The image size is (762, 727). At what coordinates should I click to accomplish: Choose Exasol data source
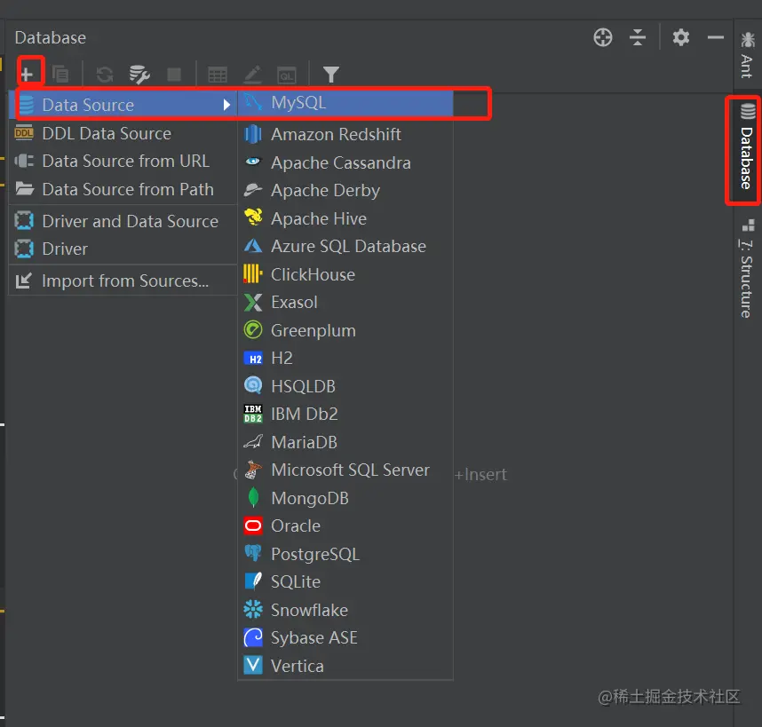(x=345, y=302)
